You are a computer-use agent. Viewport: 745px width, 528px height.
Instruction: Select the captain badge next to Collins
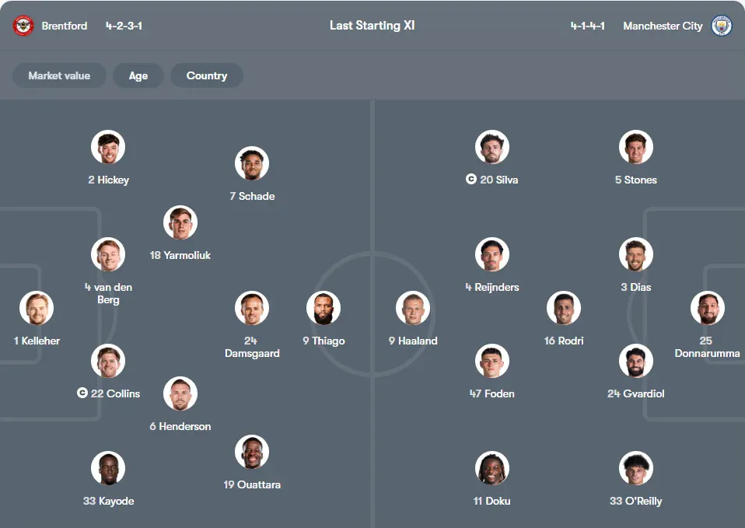pos(81,393)
